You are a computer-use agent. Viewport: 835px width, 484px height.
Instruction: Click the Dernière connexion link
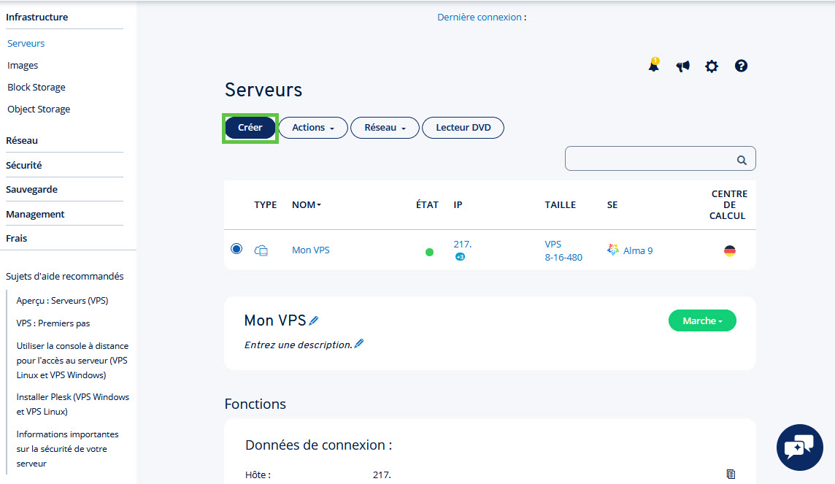coord(480,17)
